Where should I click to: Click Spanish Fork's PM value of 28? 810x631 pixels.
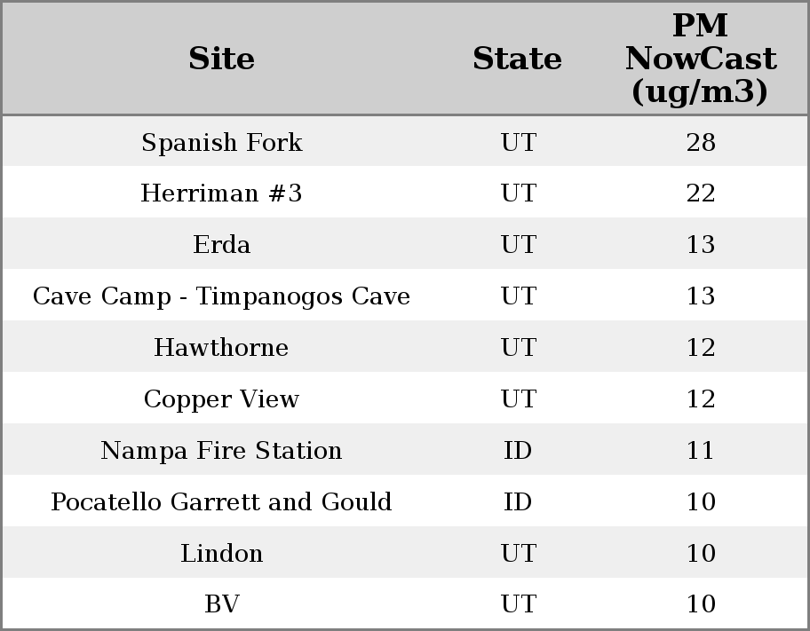[700, 142]
